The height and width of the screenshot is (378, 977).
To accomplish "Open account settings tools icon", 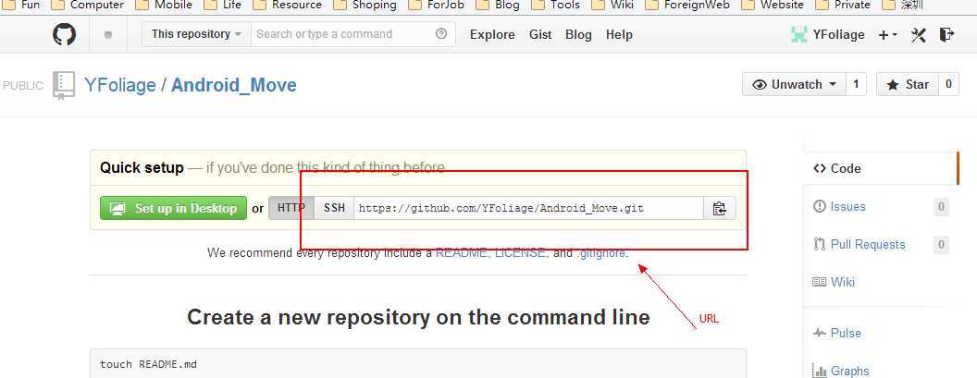I will [x=919, y=35].
